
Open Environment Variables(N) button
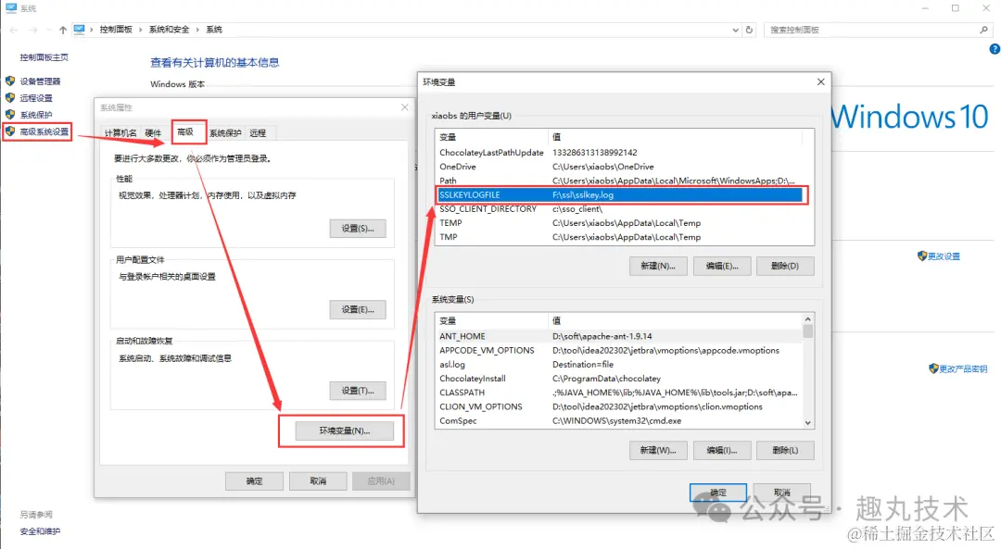click(x=344, y=431)
